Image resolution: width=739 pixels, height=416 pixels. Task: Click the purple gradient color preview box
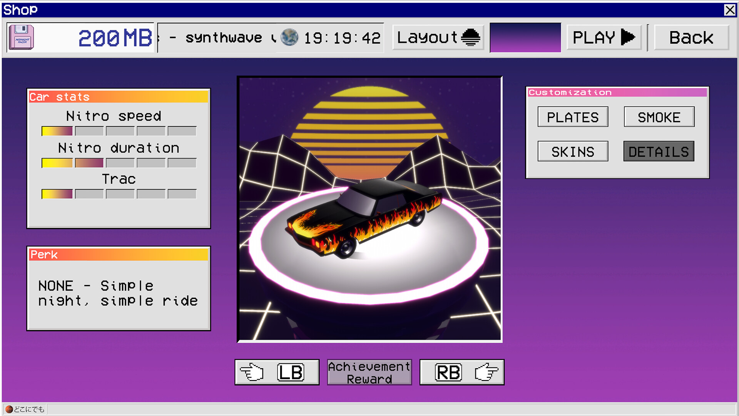(x=525, y=37)
